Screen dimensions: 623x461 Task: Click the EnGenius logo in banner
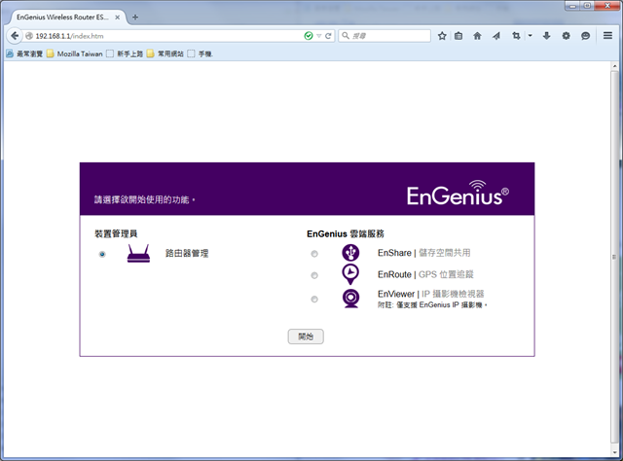(x=458, y=193)
